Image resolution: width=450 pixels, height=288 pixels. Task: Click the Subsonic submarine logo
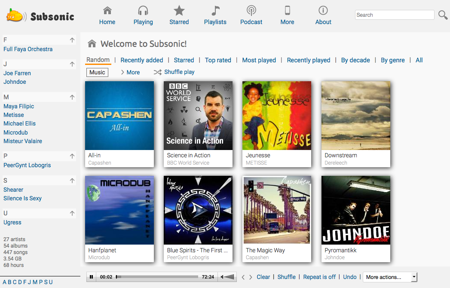[x=16, y=15]
